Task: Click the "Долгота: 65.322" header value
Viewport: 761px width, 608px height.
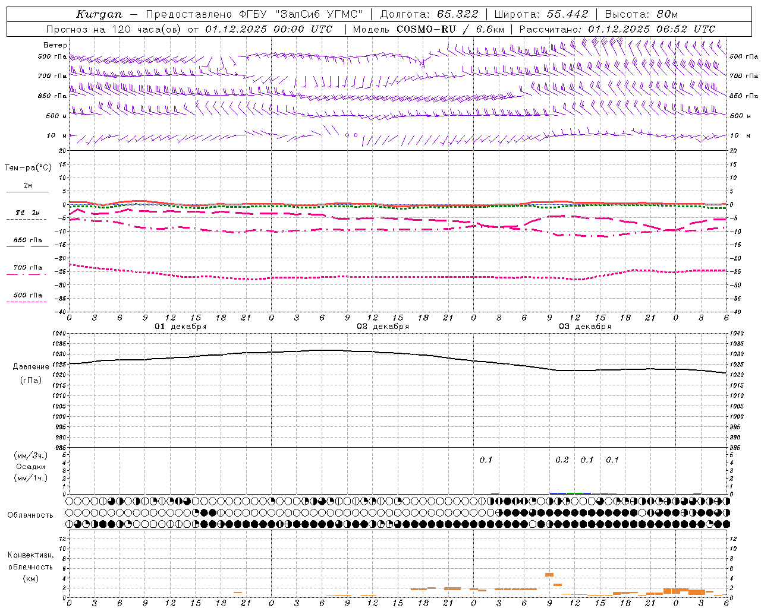Action: [x=429, y=14]
